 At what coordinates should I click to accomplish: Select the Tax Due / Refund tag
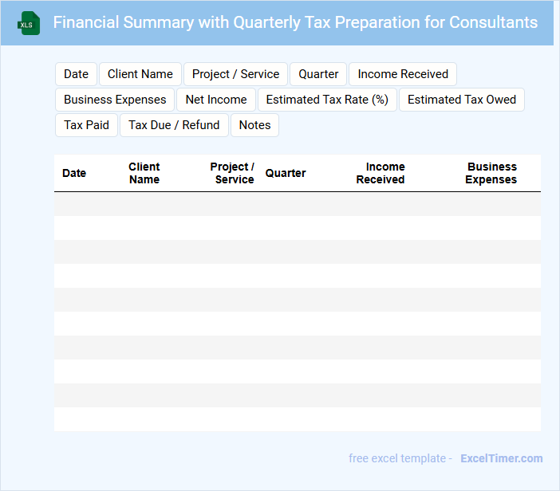(x=174, y=125)
